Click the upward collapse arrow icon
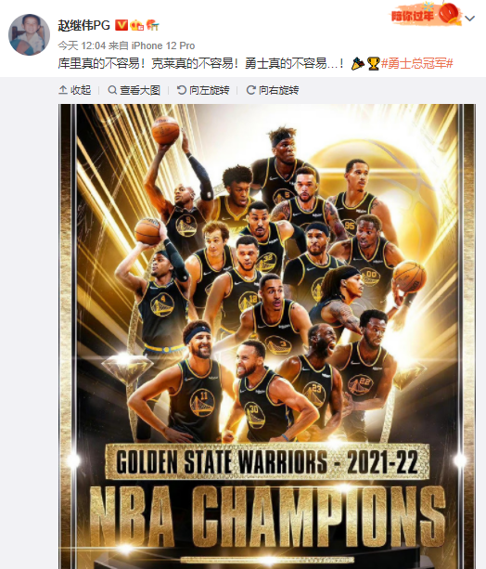 coord(63,90)
